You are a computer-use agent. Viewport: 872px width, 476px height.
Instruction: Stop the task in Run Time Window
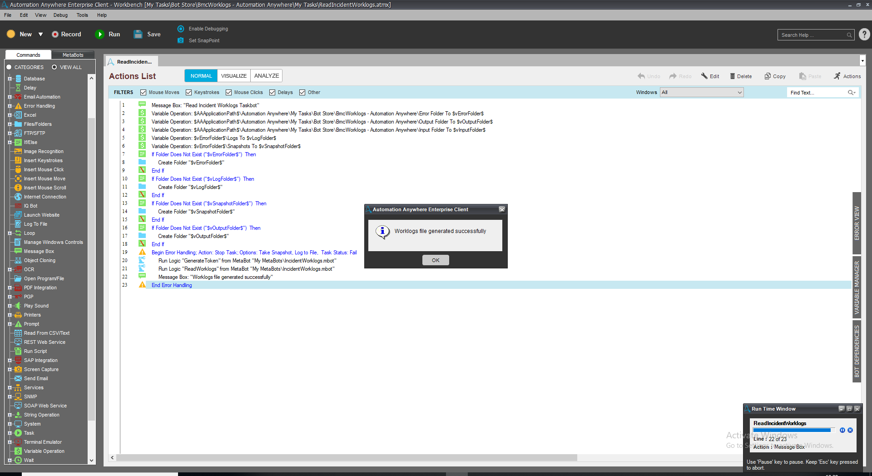click(850, 430)
